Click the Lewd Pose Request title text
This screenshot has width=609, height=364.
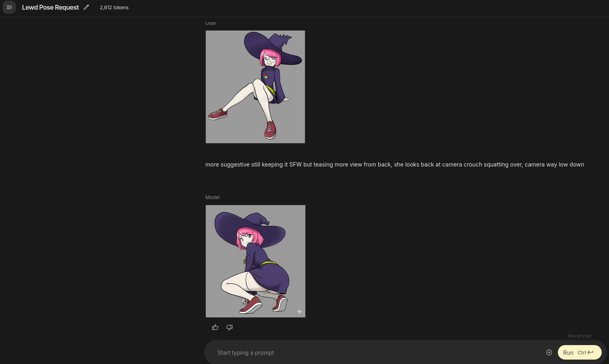point(50,7)
